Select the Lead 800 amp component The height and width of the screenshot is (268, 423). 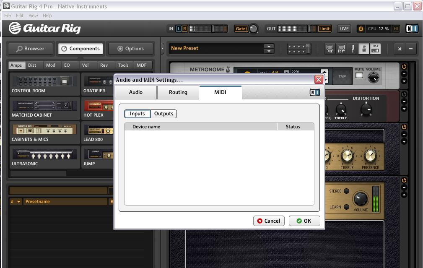click(97, 133)
